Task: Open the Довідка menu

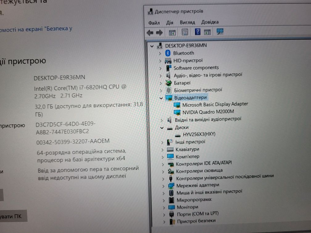Action: coord(210,22)
